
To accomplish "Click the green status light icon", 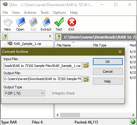I will pyautogui.click(x=133, y=122).
